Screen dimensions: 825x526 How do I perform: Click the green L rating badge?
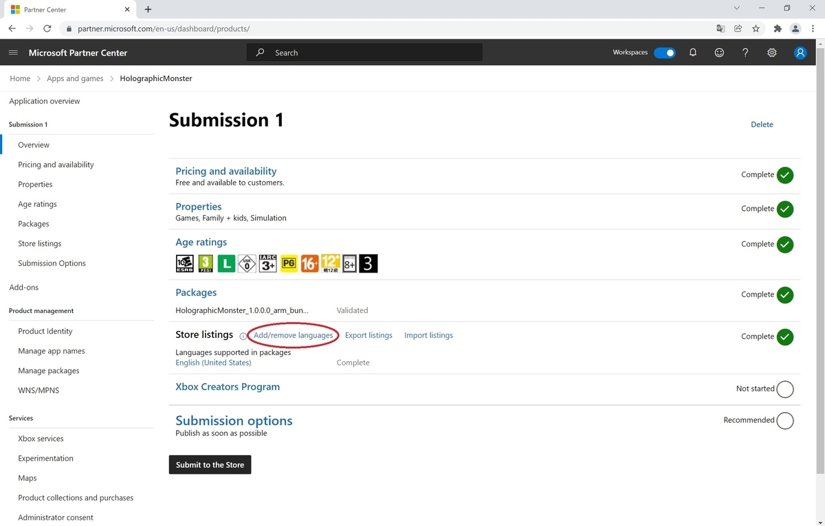point(226,264)
